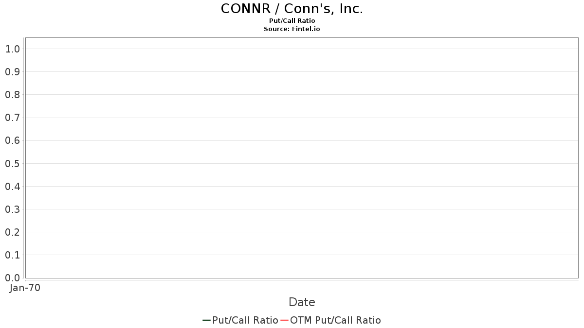This screenshot has width=584, height=328.
Task: Click the 0.0 y-axis label
Action: pos(13,277)
